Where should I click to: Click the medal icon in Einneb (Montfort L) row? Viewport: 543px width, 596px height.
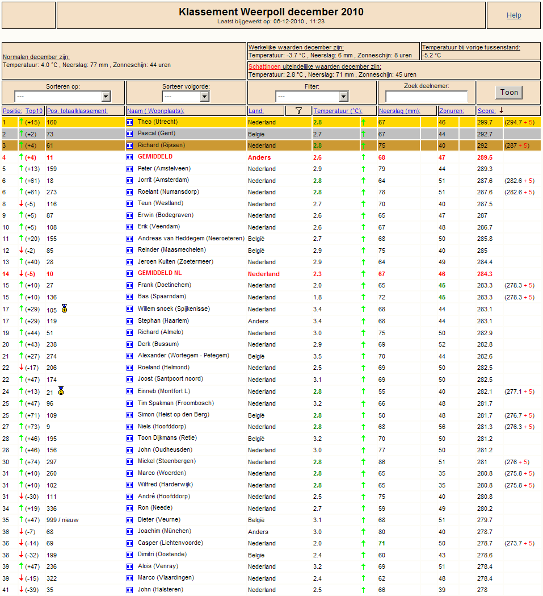click(x=61, y=391)
